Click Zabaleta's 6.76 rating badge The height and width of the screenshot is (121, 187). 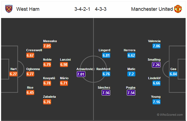pos(47,102)
